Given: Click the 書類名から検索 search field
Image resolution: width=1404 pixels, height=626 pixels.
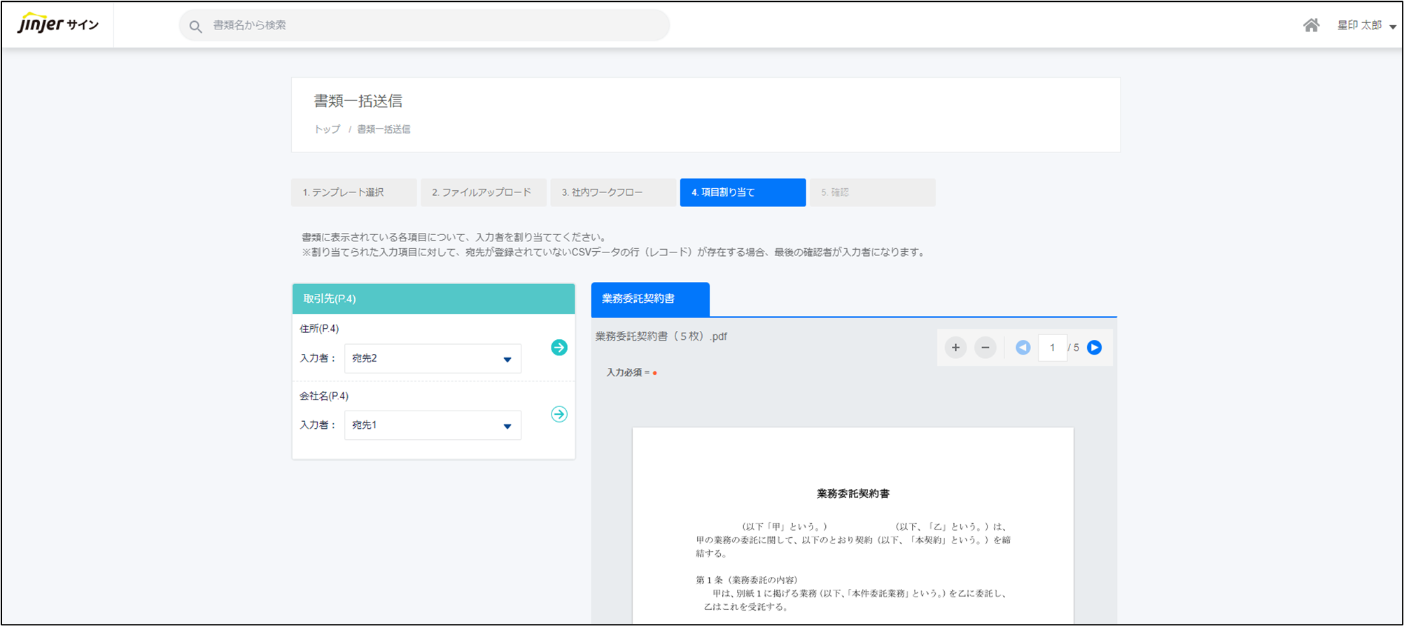Looking at the screenshot, I should click(x=434, y=25).
